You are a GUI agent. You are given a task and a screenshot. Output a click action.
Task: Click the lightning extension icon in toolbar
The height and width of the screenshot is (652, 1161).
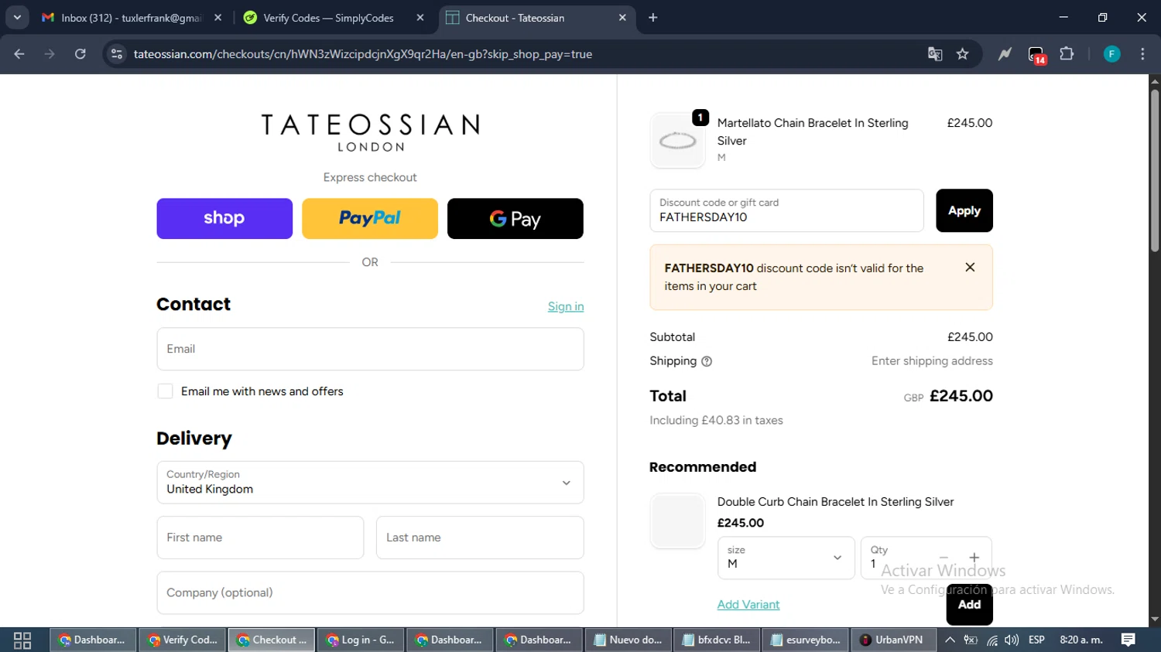click(x=1005, y=54)
